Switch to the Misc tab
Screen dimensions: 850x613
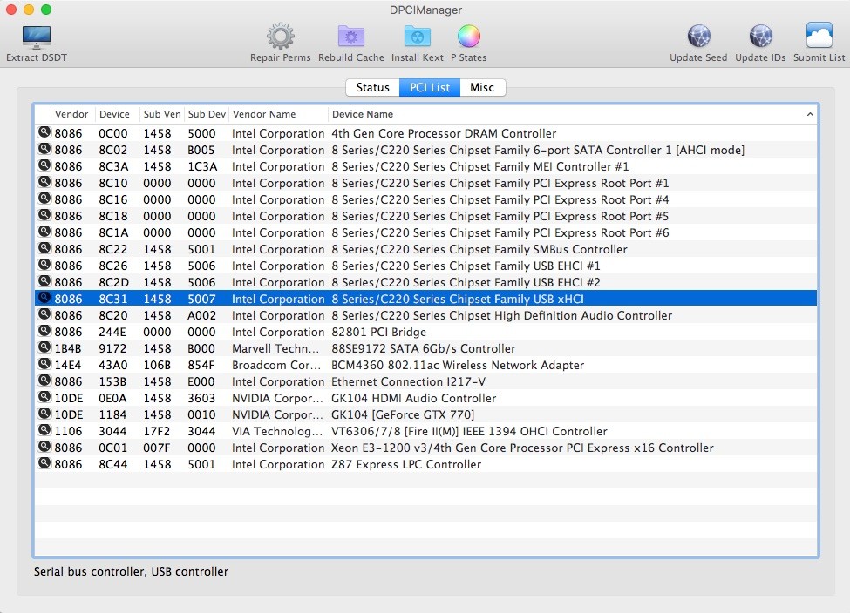(482, 88)
